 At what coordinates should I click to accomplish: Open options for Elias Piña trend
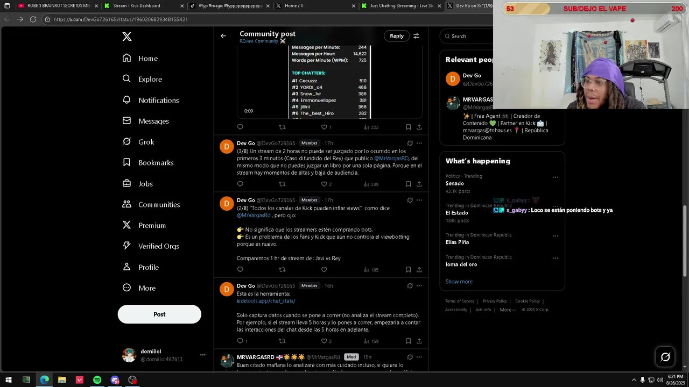coord(556,235)
